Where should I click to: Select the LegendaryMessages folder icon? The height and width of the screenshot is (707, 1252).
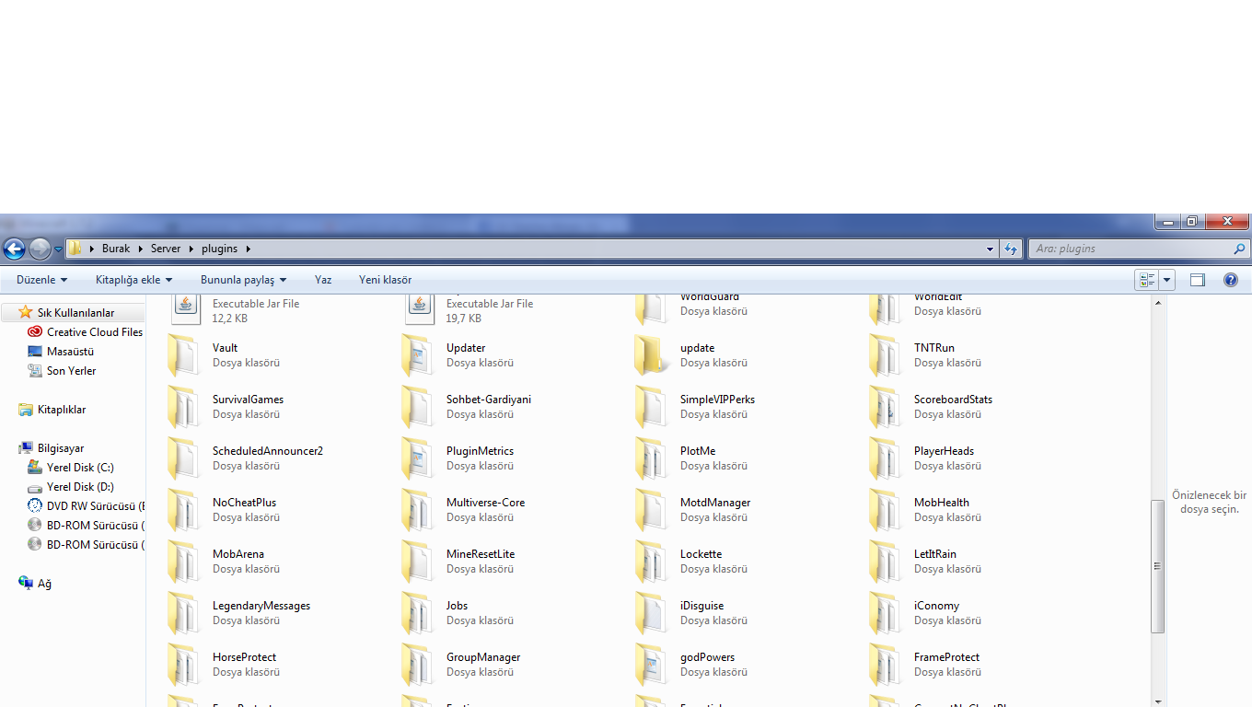click(x=184, y=613)
